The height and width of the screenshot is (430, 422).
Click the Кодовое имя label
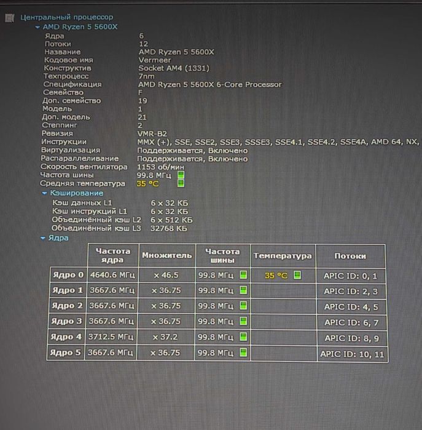tap(69, 60)
